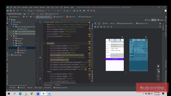Click the Project panel settings gear
171x96 pixels.
click(31, 17)
